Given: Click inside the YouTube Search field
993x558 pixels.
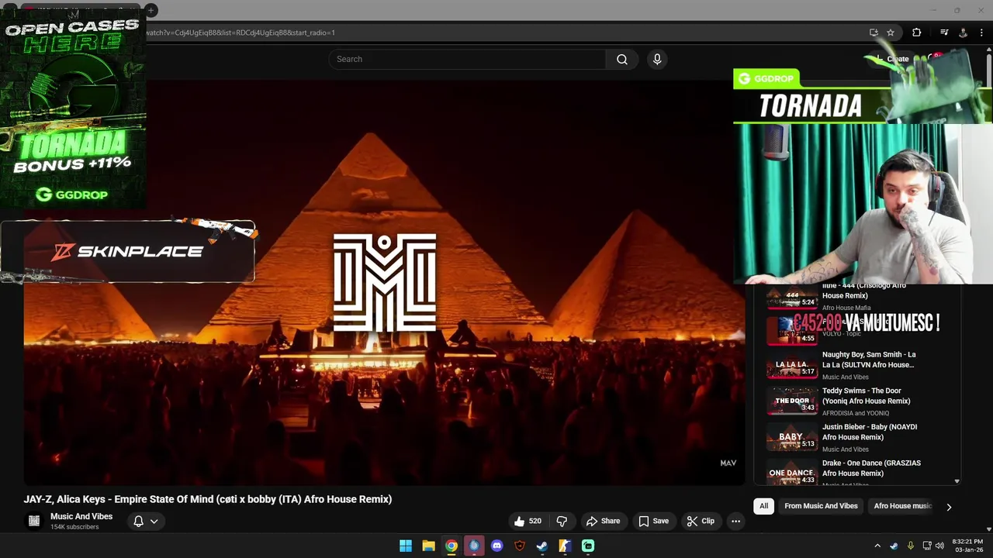Looking at the screenshot, I should pyautogui.click(x=467, y=60).
